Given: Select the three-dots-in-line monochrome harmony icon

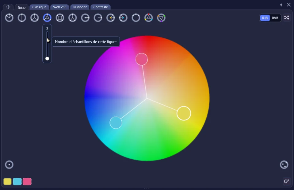Looking at the screenshot, I should point(85,18).
